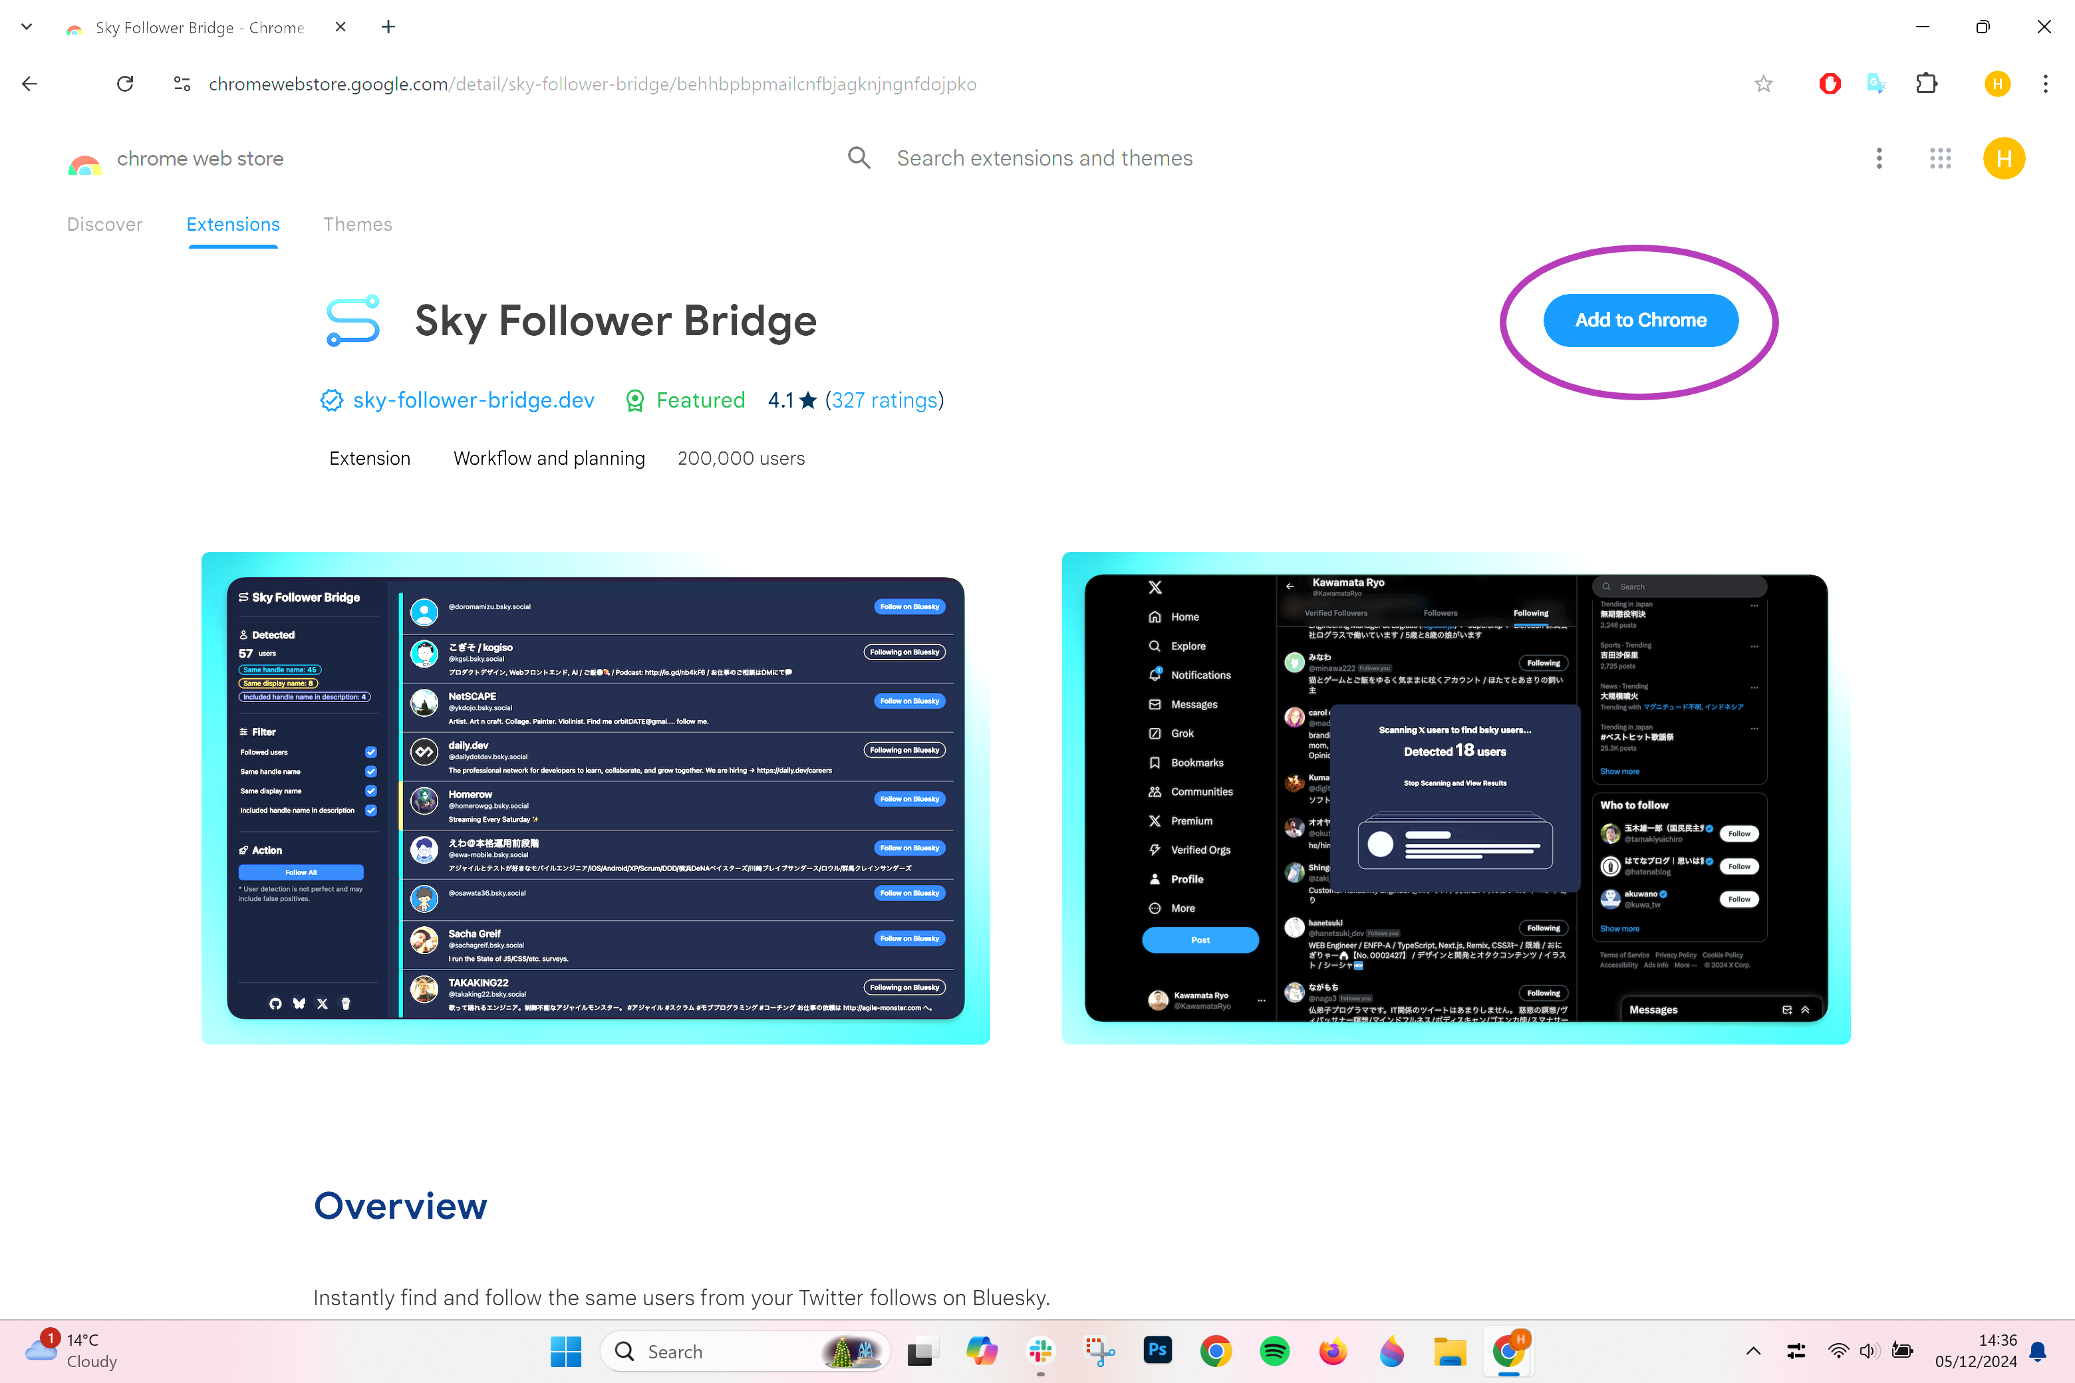Open Google account avatar in web store
Image resolution: width=2075 pixels, height=1383 pixels.
[2004, 158]
